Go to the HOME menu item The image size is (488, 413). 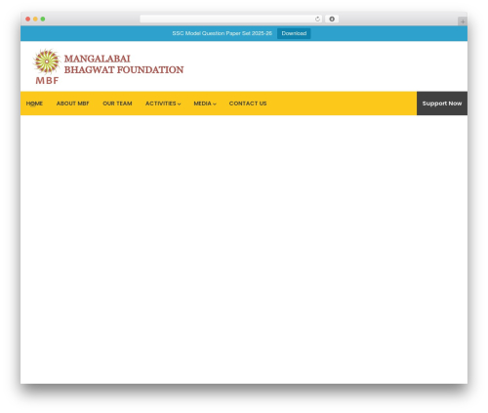34,103
